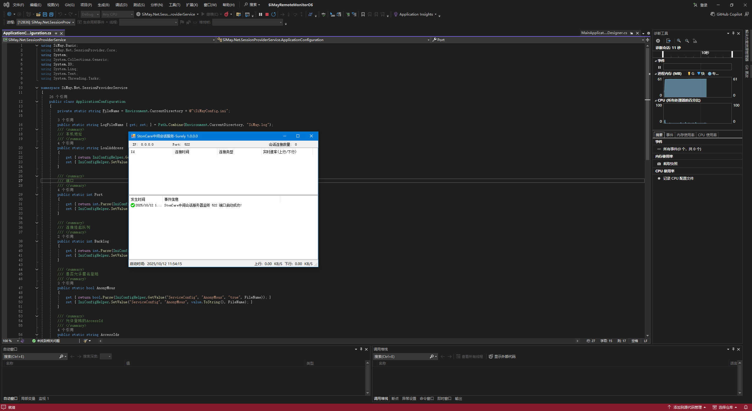752x411 pixels.
Task: Collapse the ApplicationConfiguration class region
Action: (37, 102)
